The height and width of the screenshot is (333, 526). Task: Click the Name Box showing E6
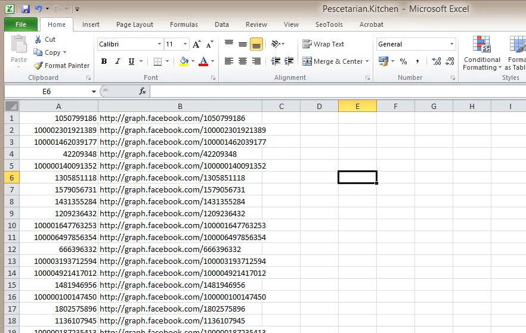tap(47, 92)
